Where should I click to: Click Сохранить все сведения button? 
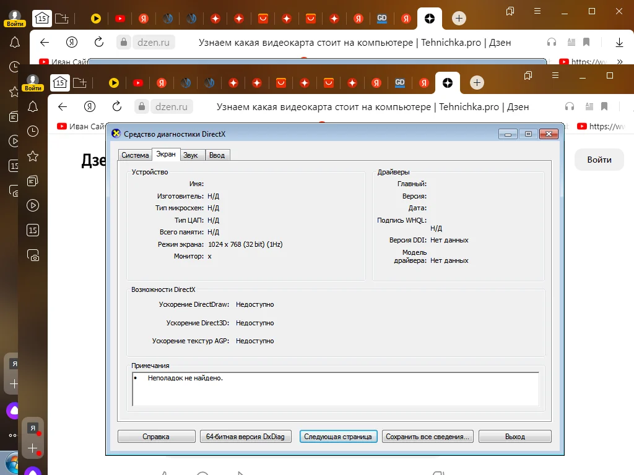pos(427,437)
